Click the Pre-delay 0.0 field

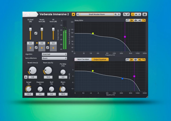point(63,77)
